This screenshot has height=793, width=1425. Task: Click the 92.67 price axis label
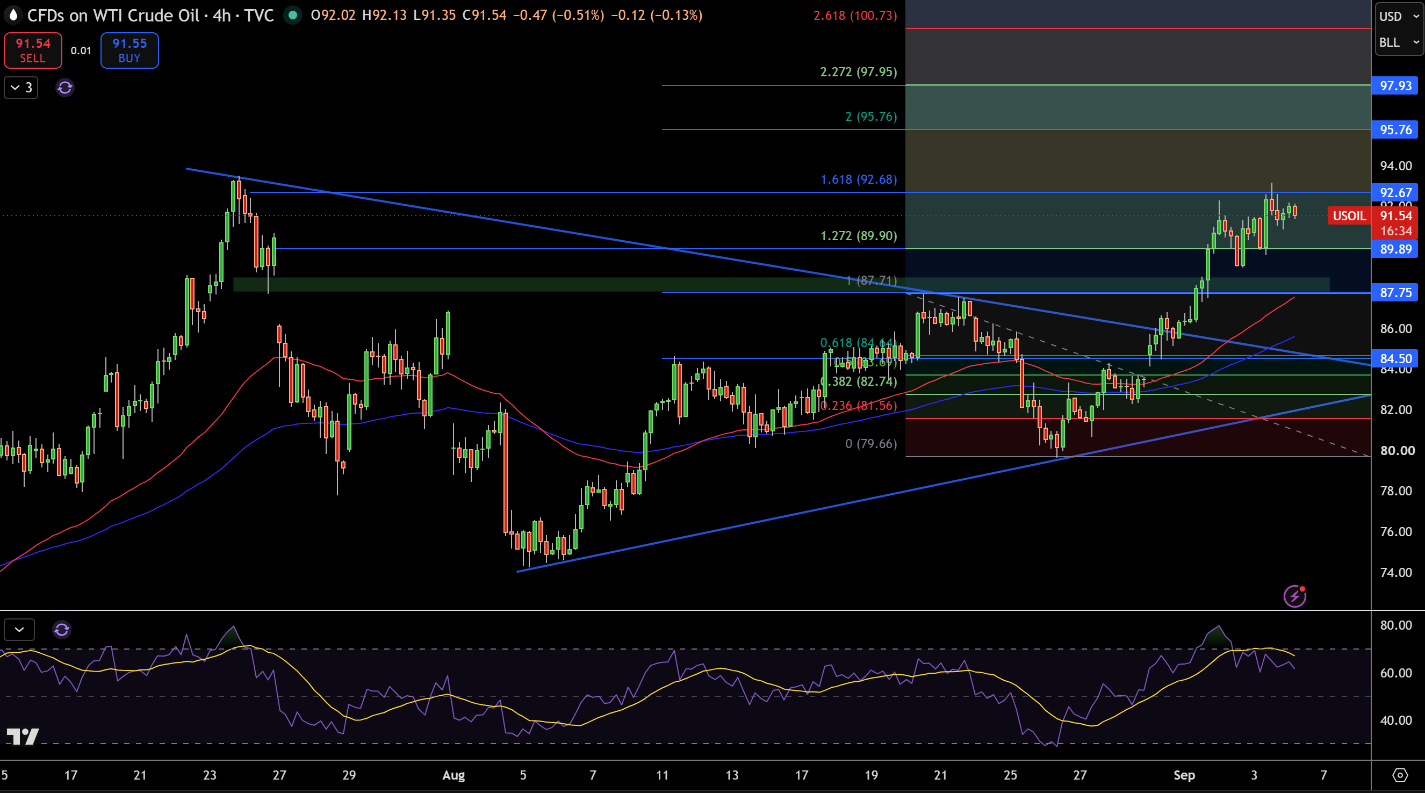click(1395, 192)
